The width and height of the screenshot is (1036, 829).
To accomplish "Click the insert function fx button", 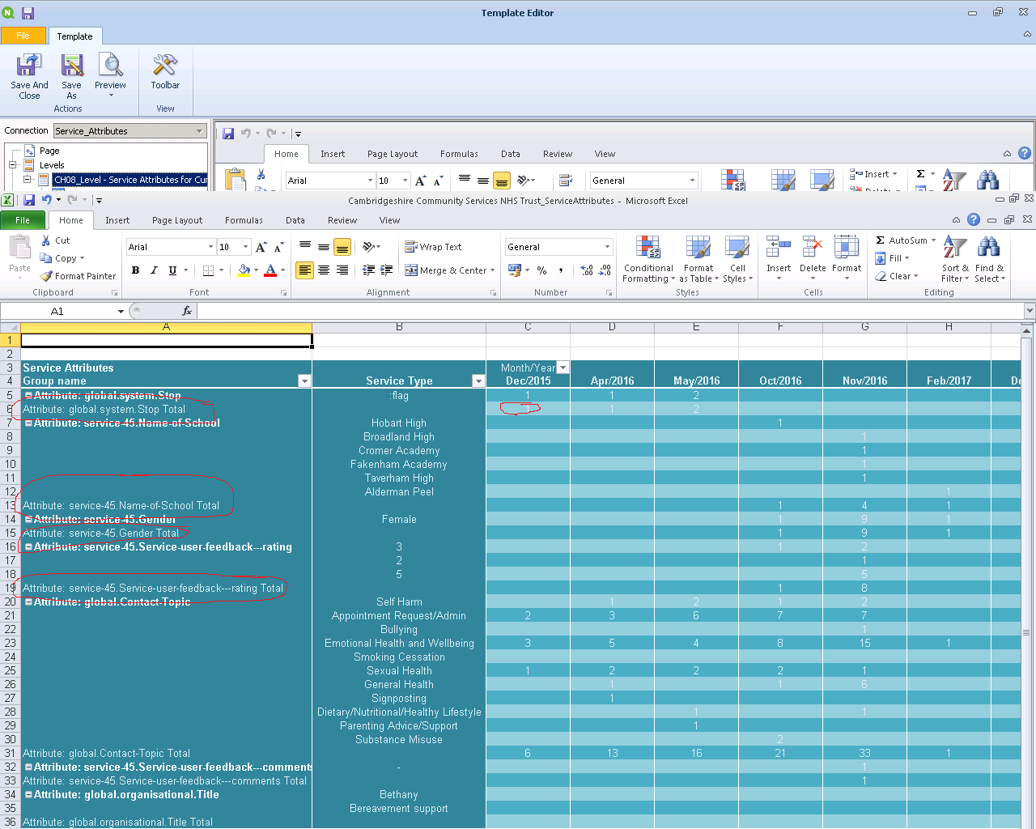I will 187,311.
